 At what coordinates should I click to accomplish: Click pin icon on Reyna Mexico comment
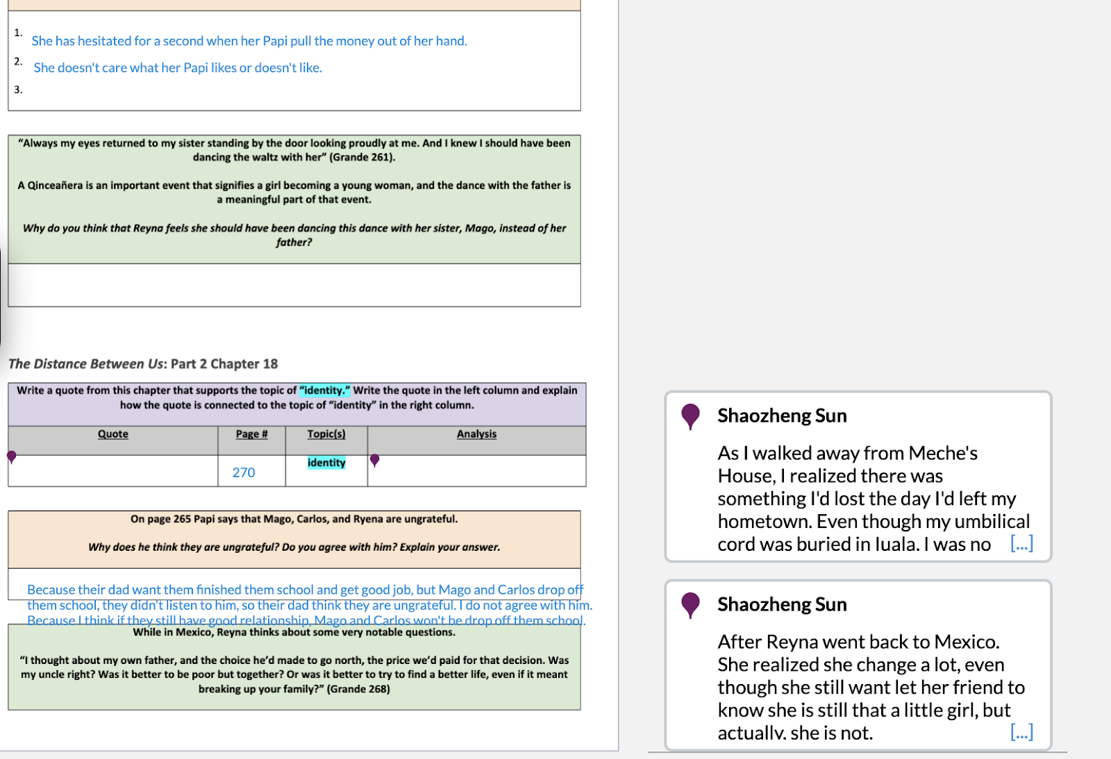pos(690,605)
